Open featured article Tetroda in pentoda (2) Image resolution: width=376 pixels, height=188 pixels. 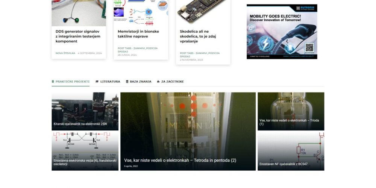click(180, 161)
